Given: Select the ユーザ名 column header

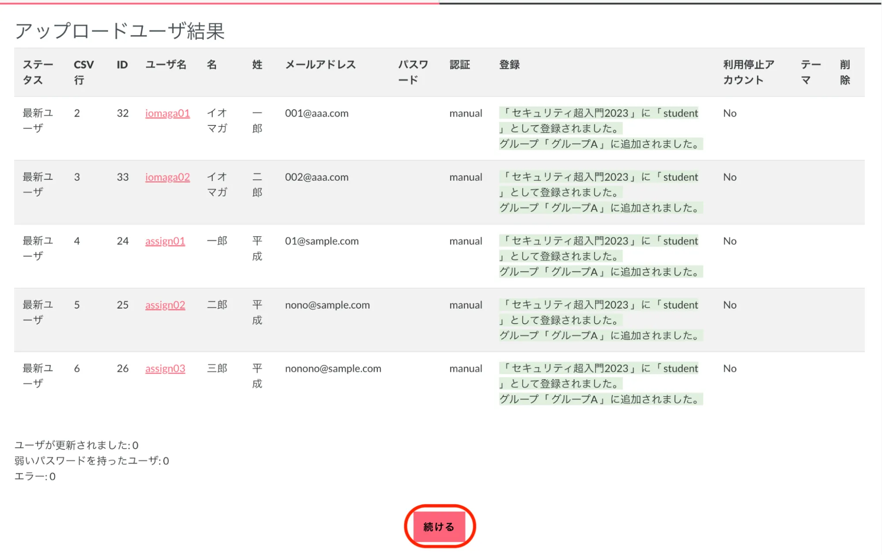Looking at the screenshot, I should coord(166,65).
